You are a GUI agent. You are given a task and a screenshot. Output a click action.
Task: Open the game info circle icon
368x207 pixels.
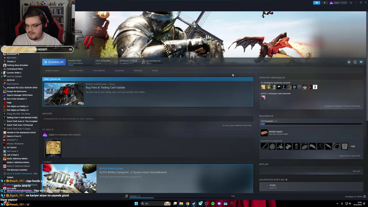coord(355,62)
